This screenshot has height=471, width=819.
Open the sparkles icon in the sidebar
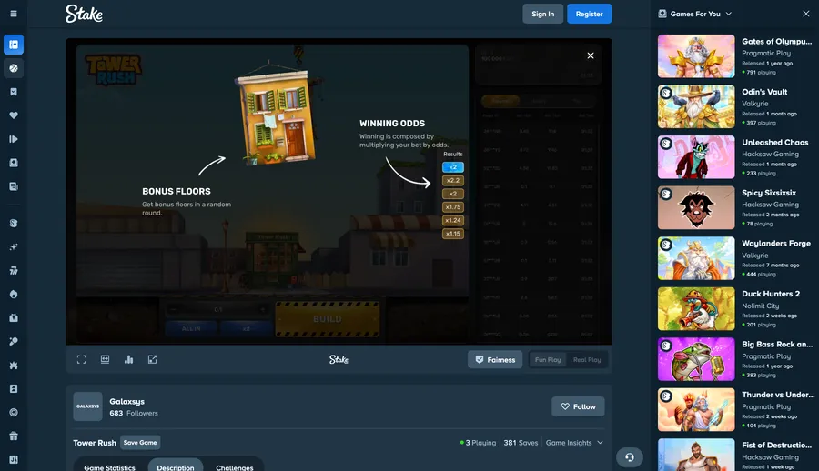click(14, 247)
